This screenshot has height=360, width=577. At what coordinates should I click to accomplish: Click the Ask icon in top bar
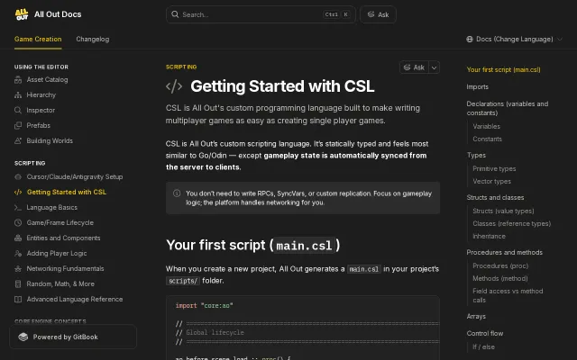(x=371, y=14)
